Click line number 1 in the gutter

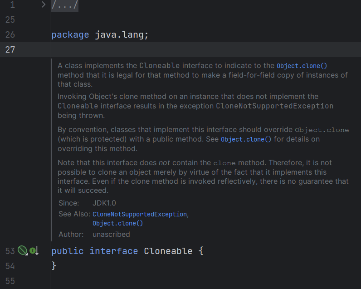(x=12, y=5)
